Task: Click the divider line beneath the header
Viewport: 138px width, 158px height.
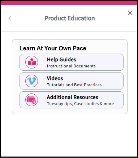Action: pos(69,32)
